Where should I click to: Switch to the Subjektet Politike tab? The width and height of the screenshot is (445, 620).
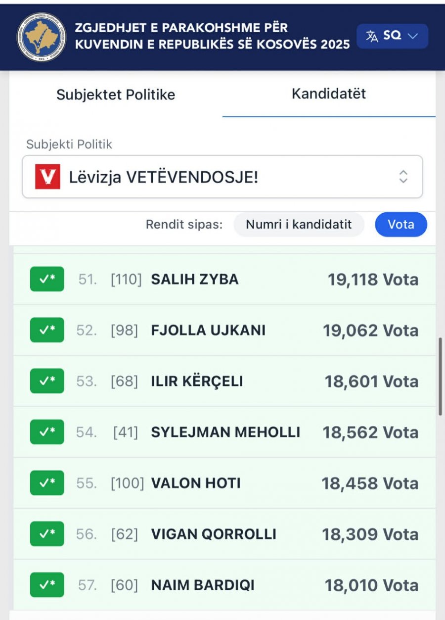pos(116,95)
